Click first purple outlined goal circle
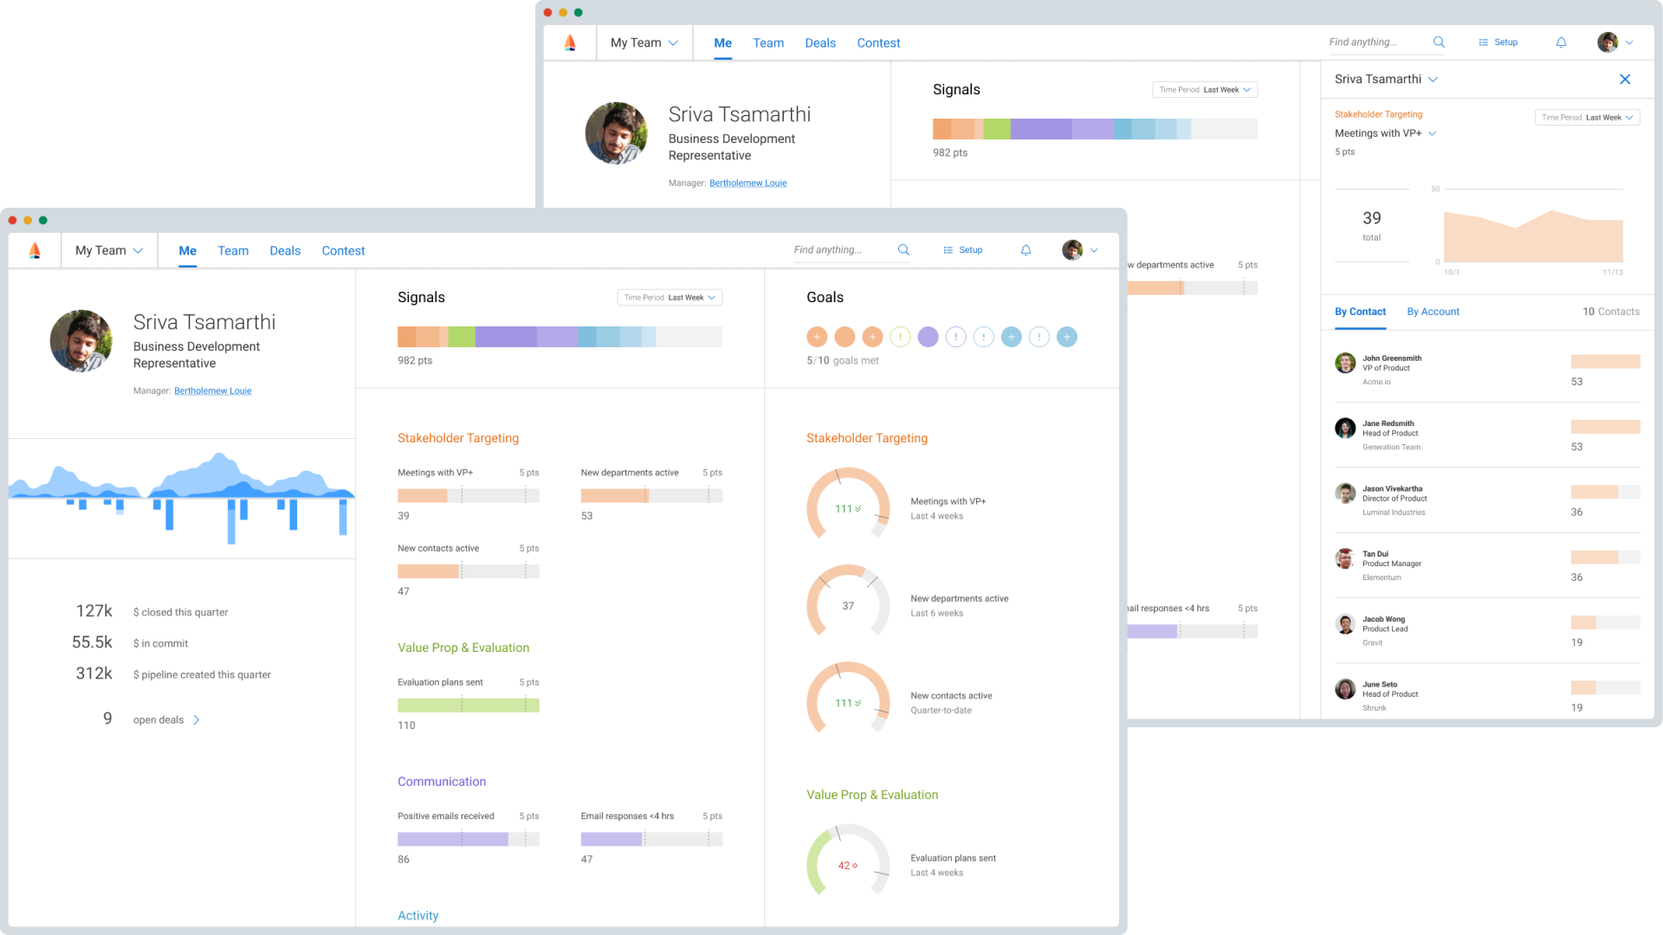Screen dimensions: 1663x935 click(x=955, y=337)
